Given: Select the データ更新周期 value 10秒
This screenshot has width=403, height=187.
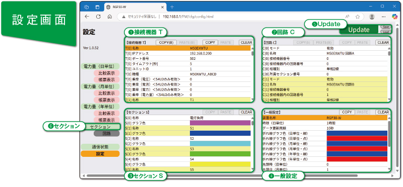Looking at the screenshot, I should tap(330, 128).
